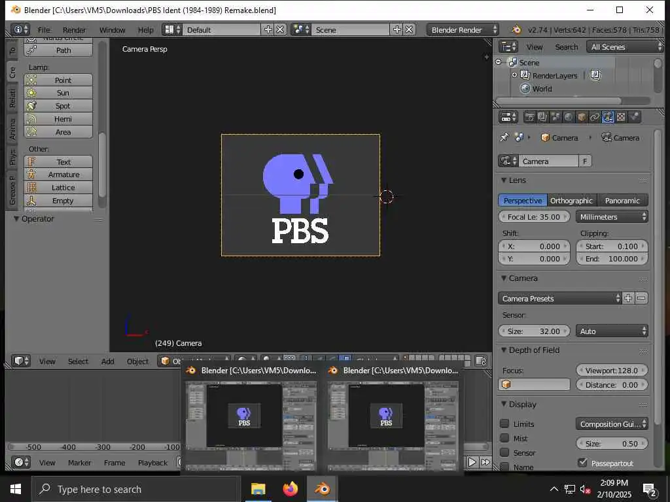The width and height of the screenshot is (670, 502).
Task: Choose screen layout browse icon
Action: 172,29
